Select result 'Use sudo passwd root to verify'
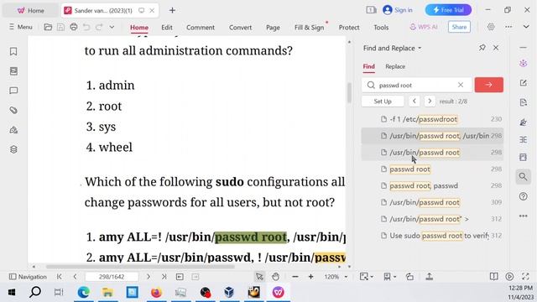 432,236
